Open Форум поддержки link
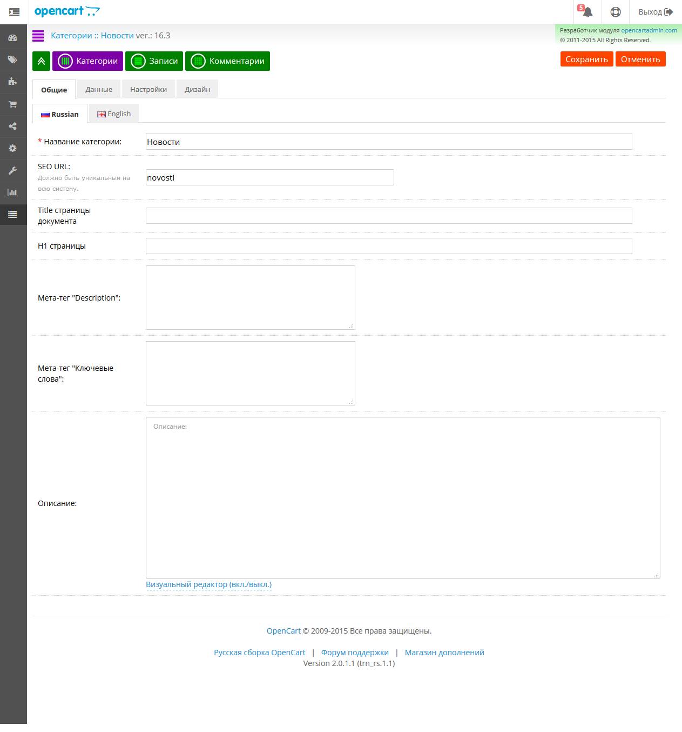The image size is (682, 732). click(x=355, y=653)
